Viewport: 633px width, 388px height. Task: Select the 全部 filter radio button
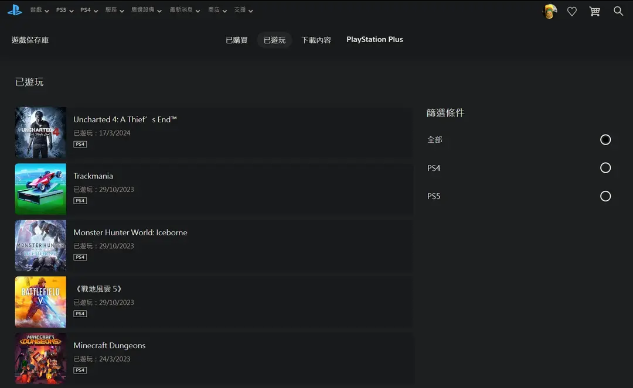point(605,139)
